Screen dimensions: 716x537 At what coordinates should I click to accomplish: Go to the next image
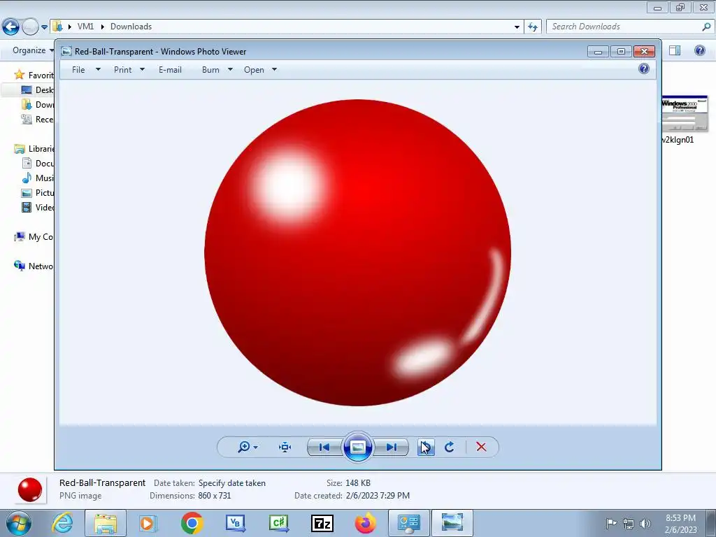(392, 447)
